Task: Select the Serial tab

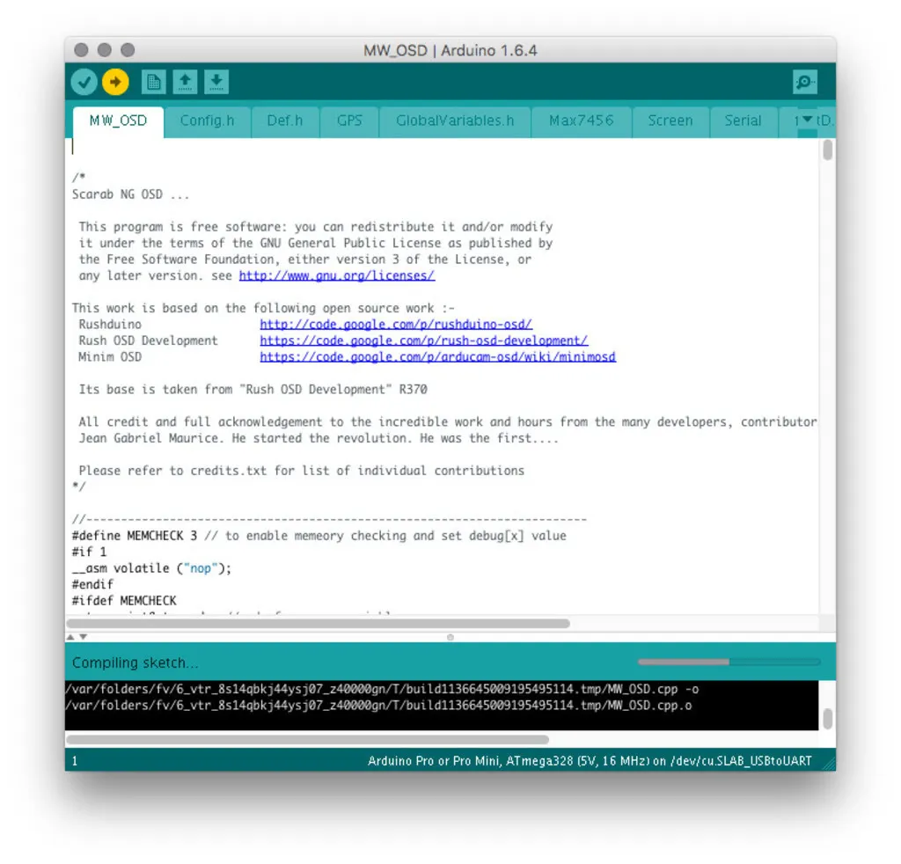Action: coord(743,121)
